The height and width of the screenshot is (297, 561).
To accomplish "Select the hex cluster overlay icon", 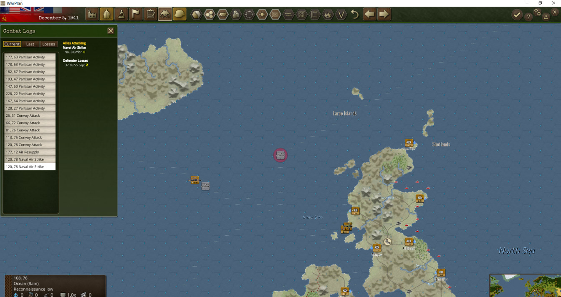I will pos(210,15).
